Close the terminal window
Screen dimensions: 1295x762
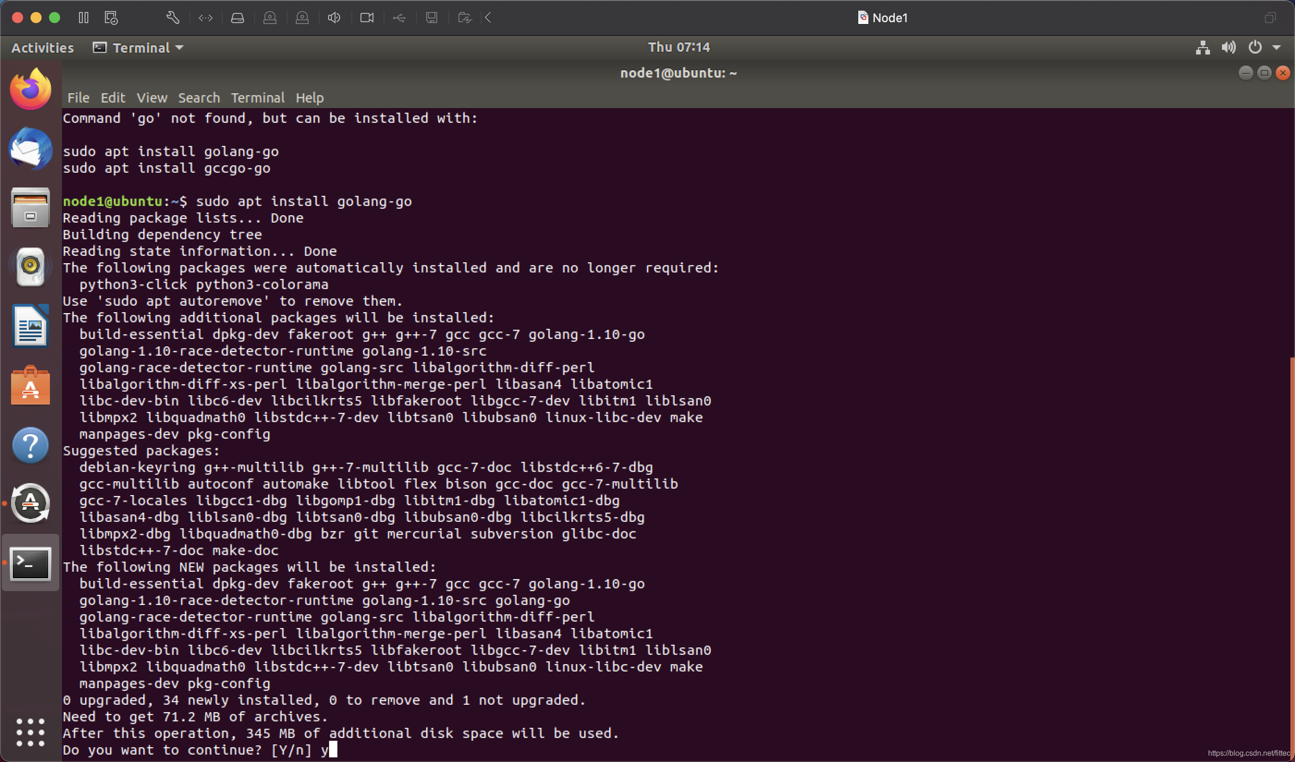pyautogui.click(x=1283, y=73)
